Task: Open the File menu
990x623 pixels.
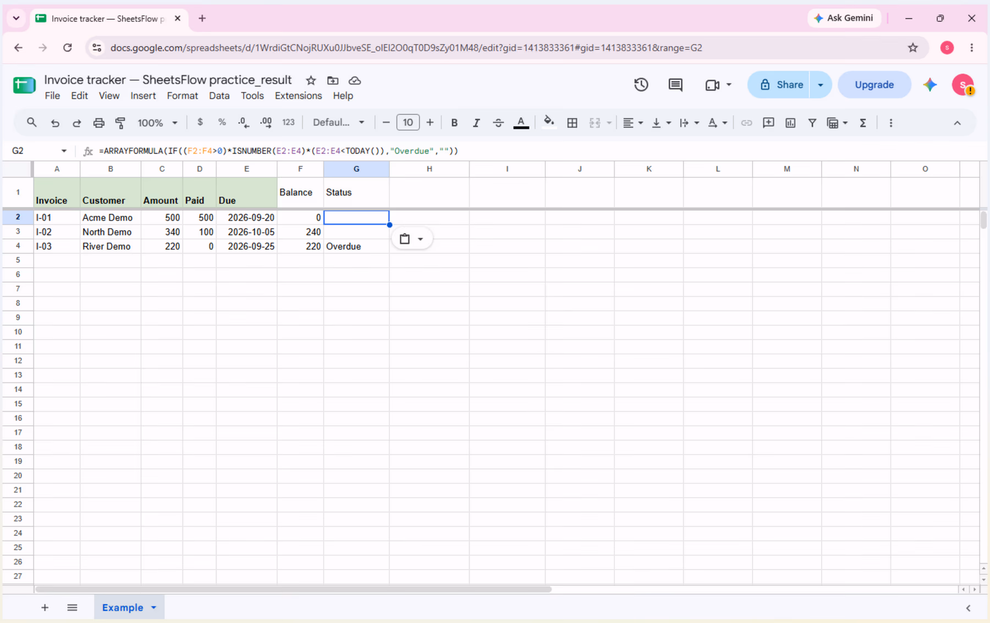Action: pyautogui.click(x=52, y=96)
